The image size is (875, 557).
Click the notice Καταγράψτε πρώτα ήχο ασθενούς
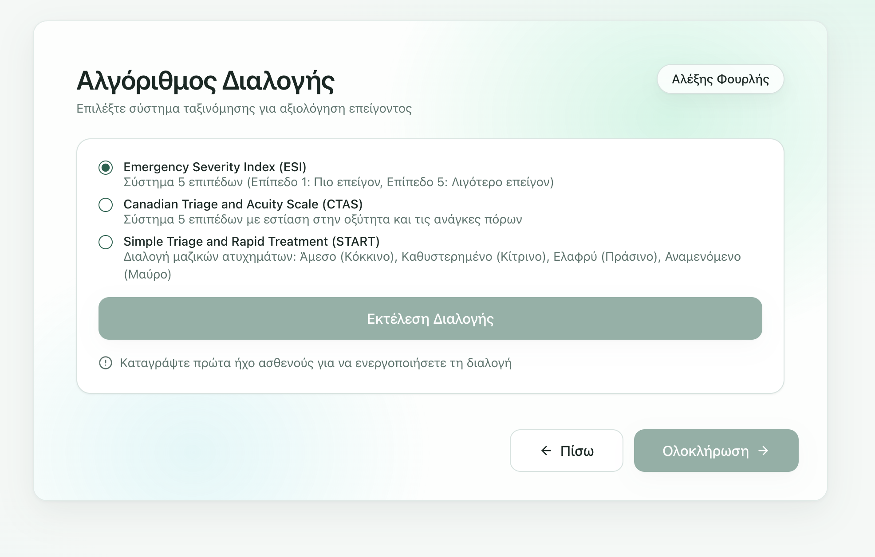tap(315, 363)
